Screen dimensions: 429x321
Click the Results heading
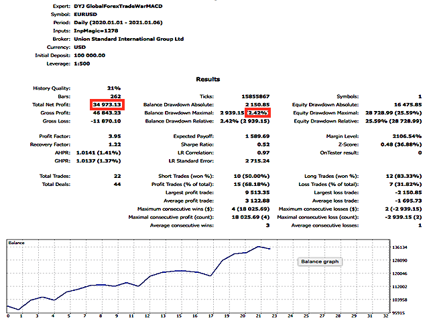pos(208,79)
